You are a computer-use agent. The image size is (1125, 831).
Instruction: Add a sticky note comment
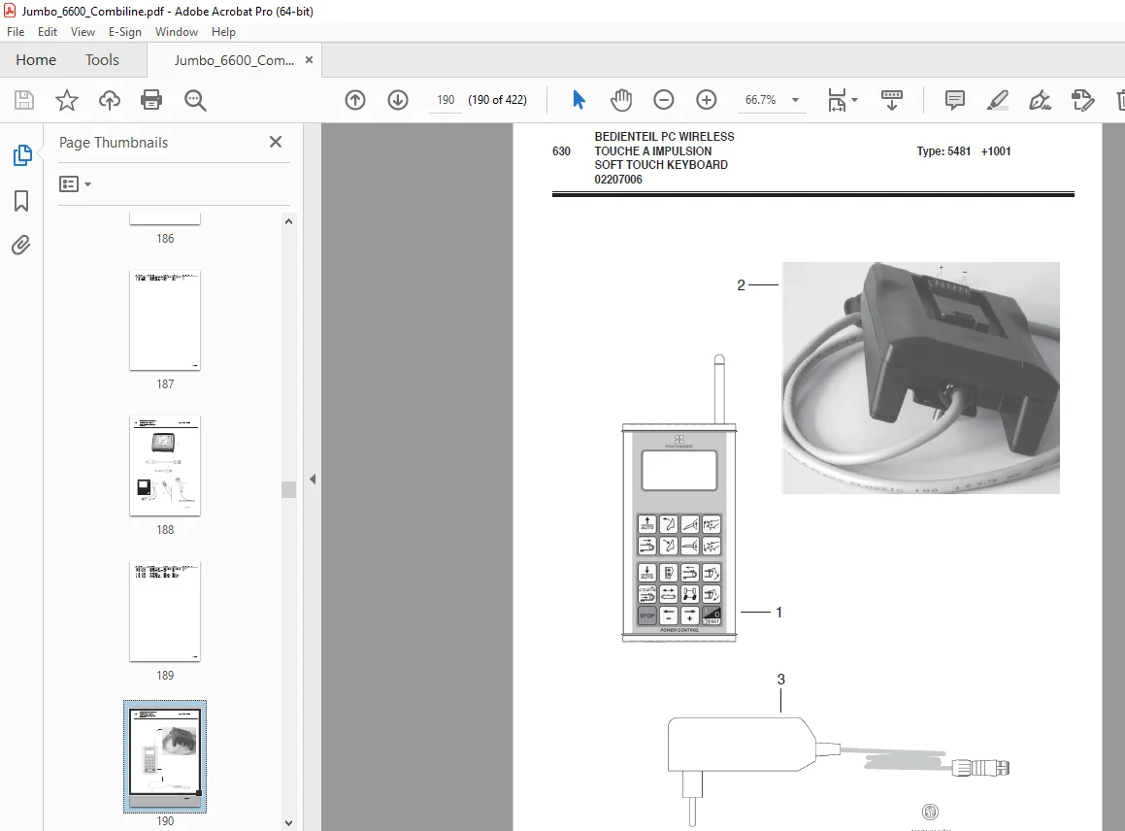click(x=955, y=100)
